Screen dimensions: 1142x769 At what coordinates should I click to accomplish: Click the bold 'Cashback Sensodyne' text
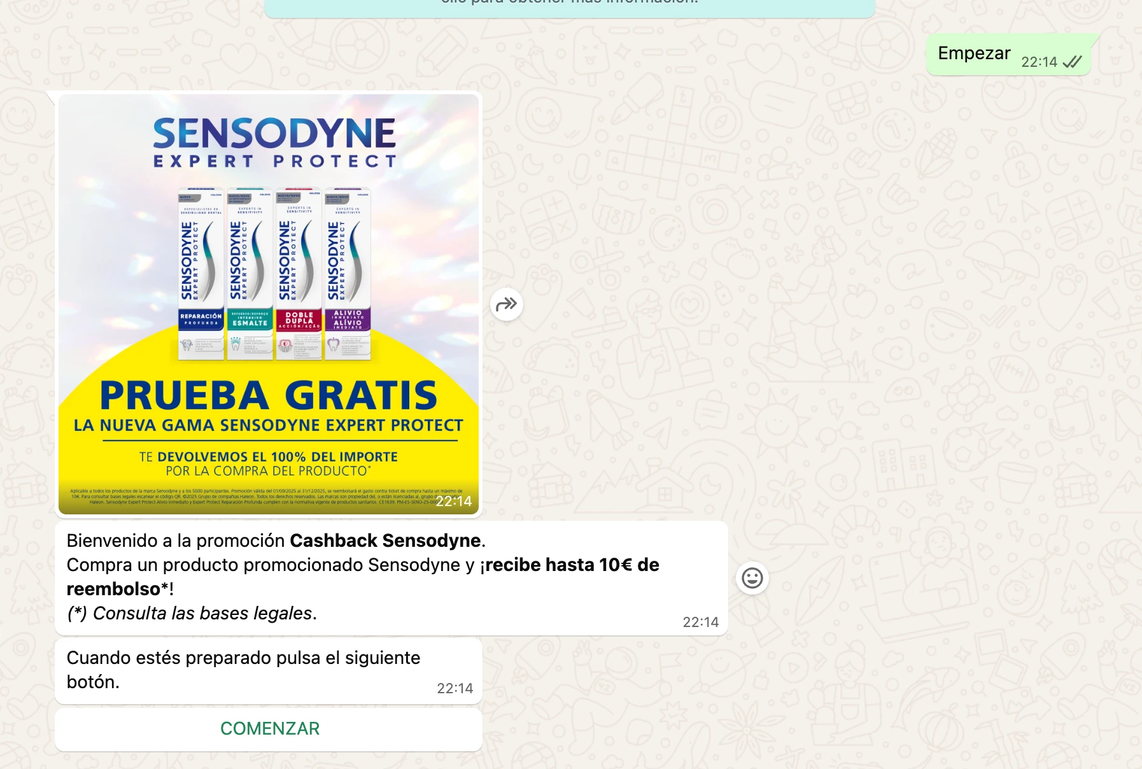[385, 540]
